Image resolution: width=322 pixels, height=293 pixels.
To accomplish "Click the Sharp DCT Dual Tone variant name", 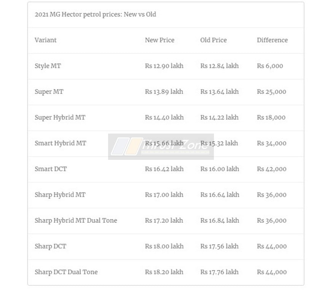I will point(66,272).
